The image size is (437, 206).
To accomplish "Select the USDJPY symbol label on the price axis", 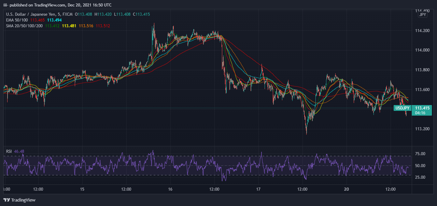I will (x=402, y=108).
